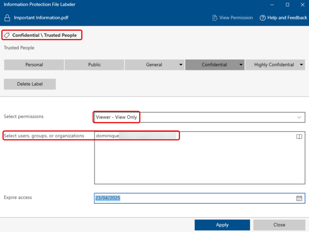Open the calendar picker for Expire access

pyautogui.click(x=299, y=198)
